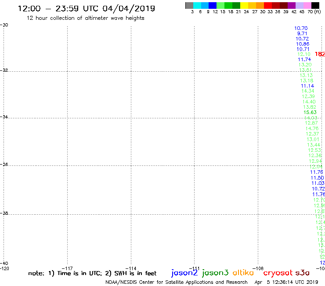Click the NOAA/NESDIS credit line
The height and width of the screenshot is (286, 325).
pyautogui.click(x=177, y=282)
